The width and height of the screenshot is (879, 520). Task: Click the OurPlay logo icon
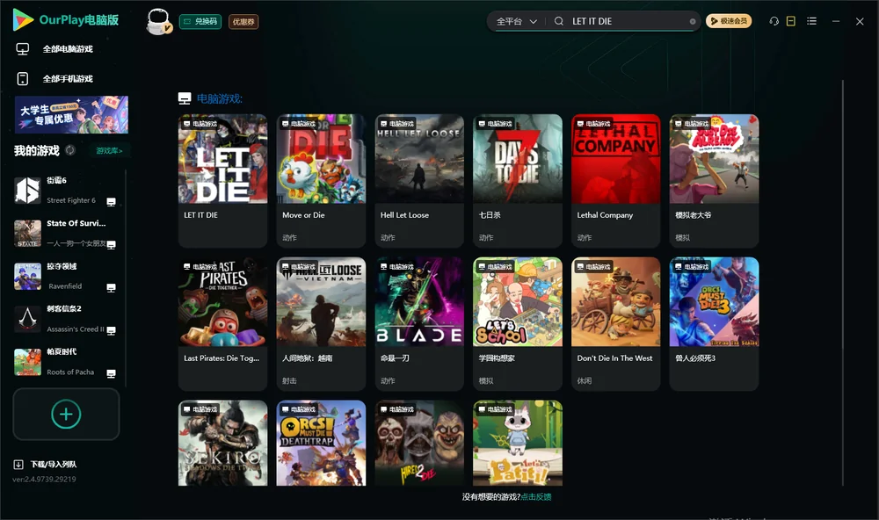click(23, 19)
